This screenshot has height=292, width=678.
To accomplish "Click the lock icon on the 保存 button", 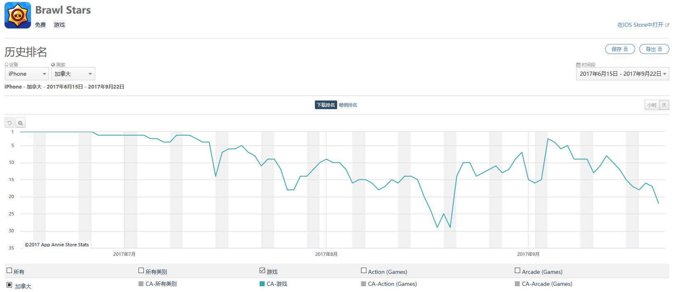I will [x=626, y=49].
